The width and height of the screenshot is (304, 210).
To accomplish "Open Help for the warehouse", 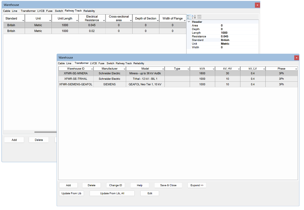I will click(140, 185).
